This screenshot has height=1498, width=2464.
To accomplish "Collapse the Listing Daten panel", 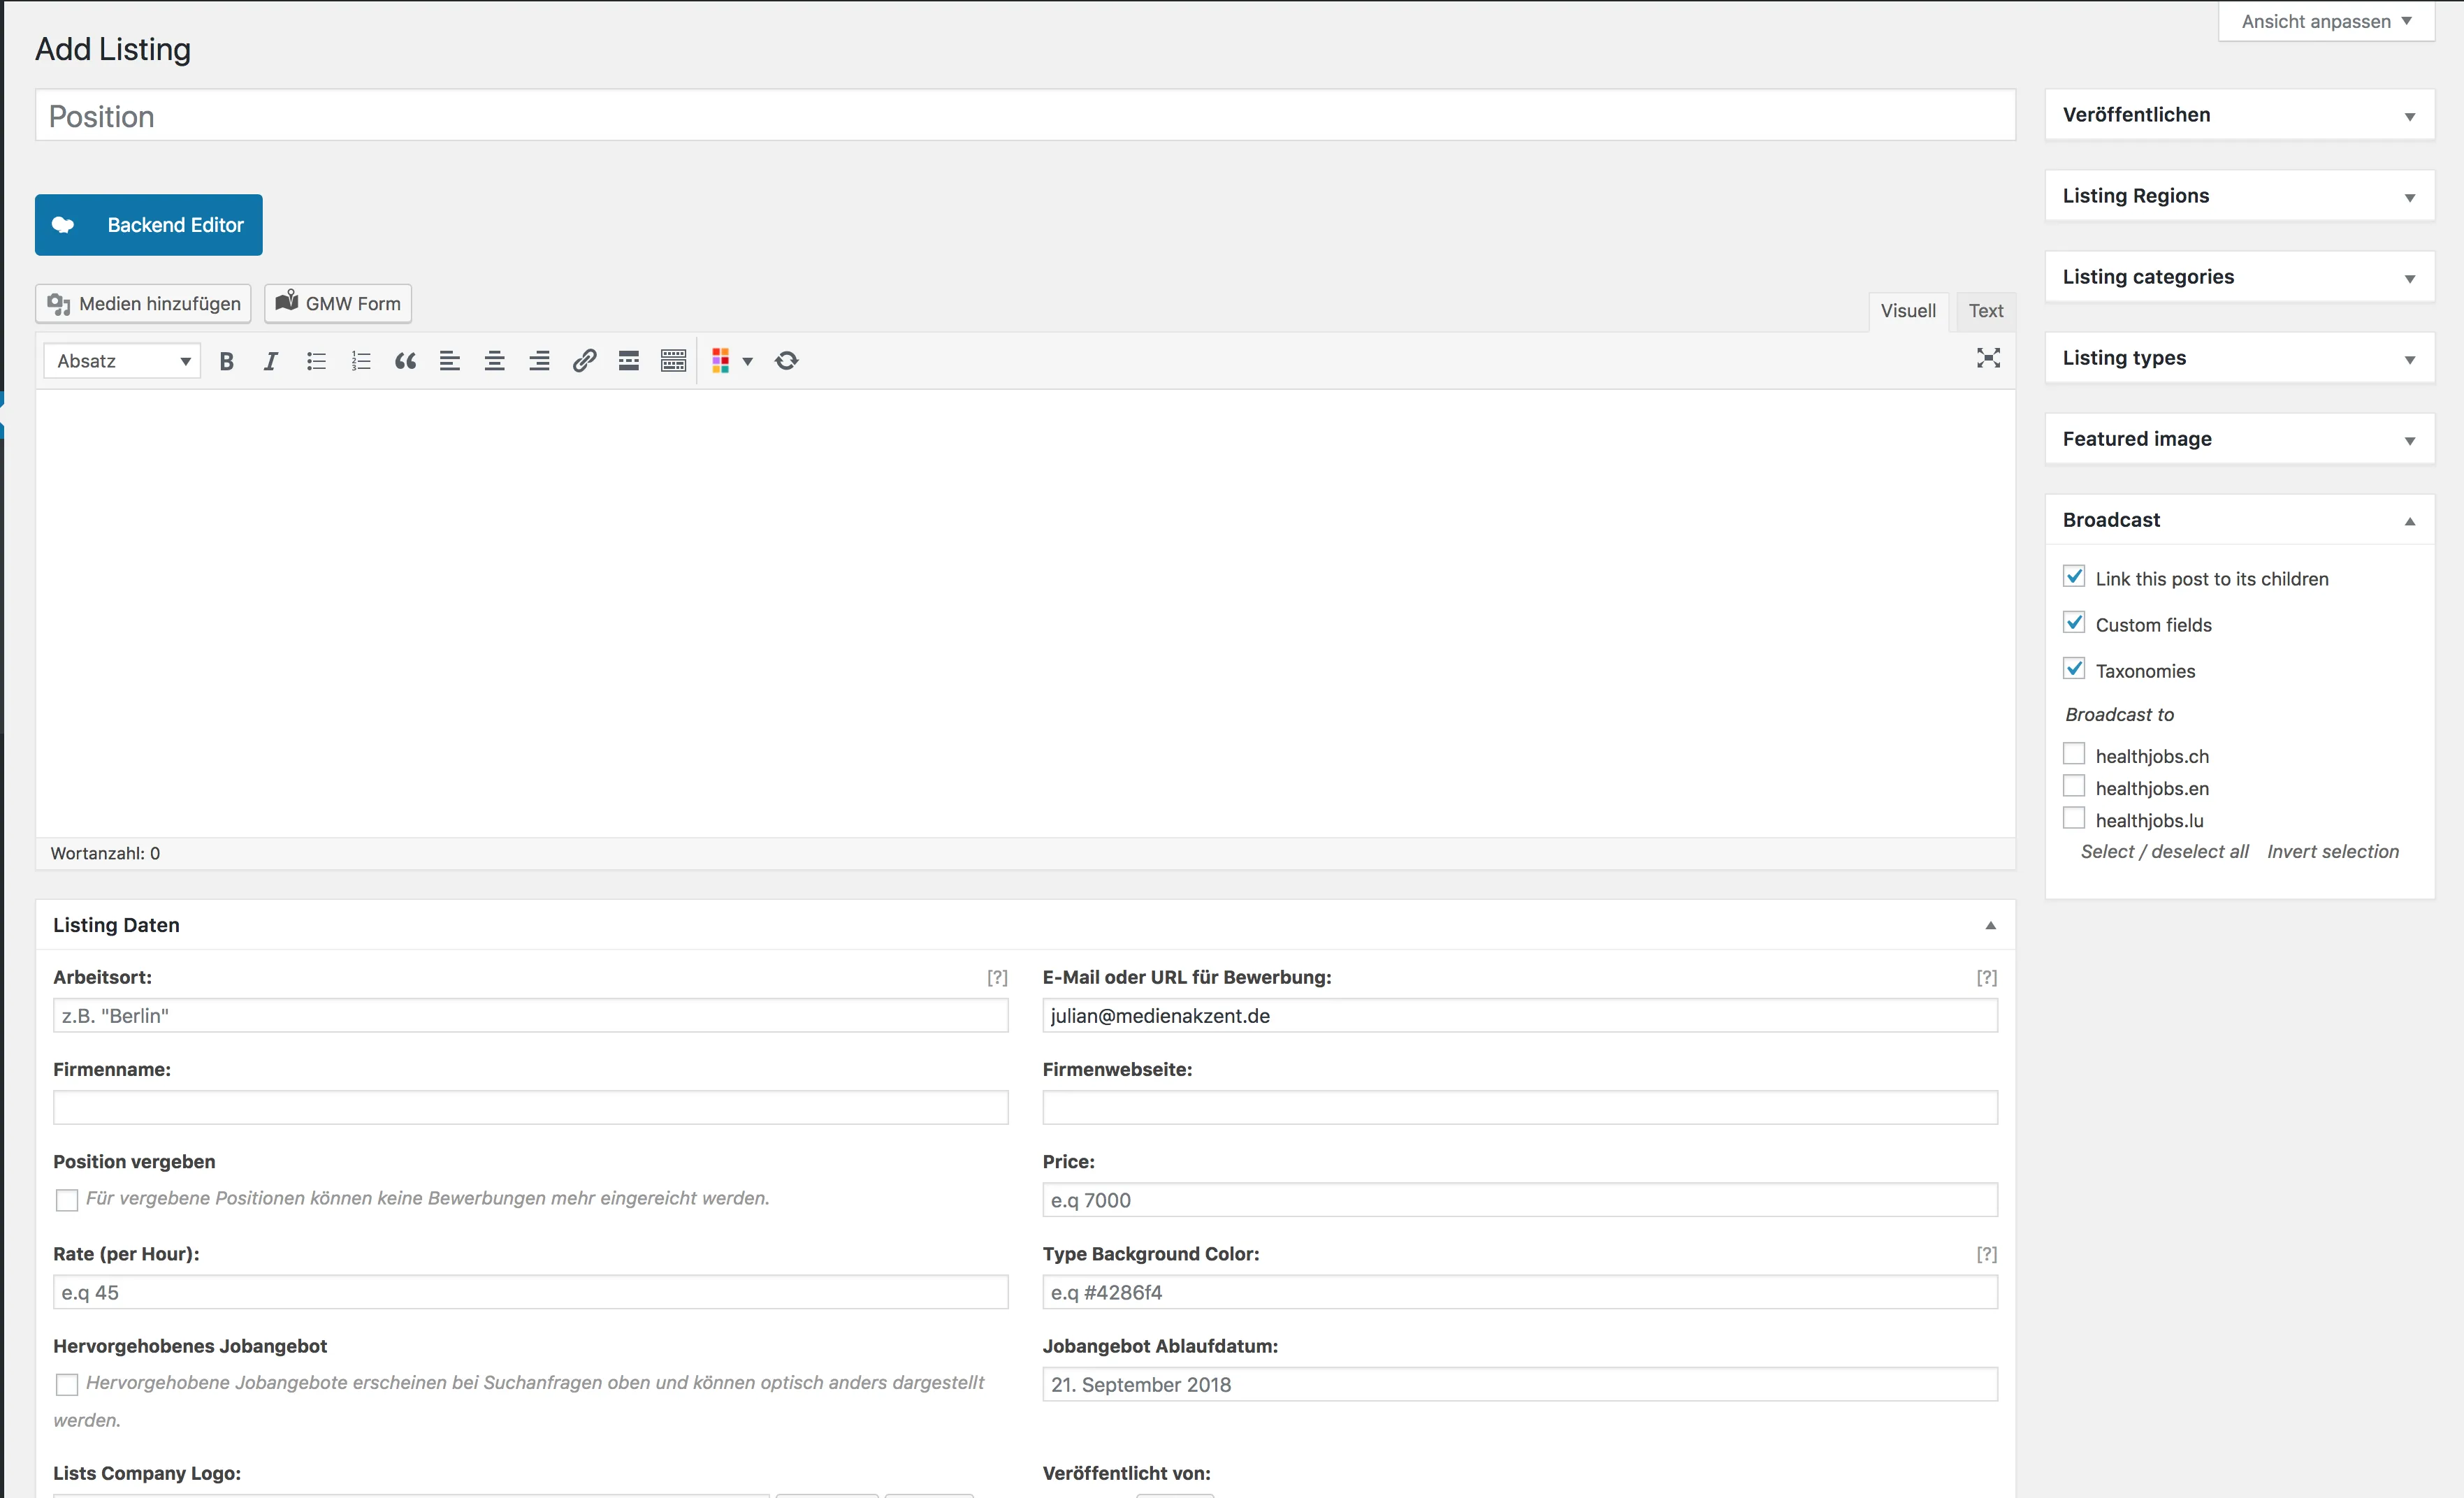I will click(x=1990, y=925).
